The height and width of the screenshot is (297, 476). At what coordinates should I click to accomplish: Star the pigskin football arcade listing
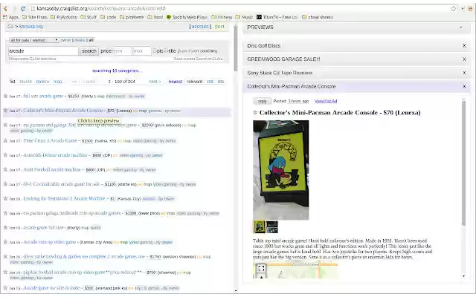coord(5,272)
